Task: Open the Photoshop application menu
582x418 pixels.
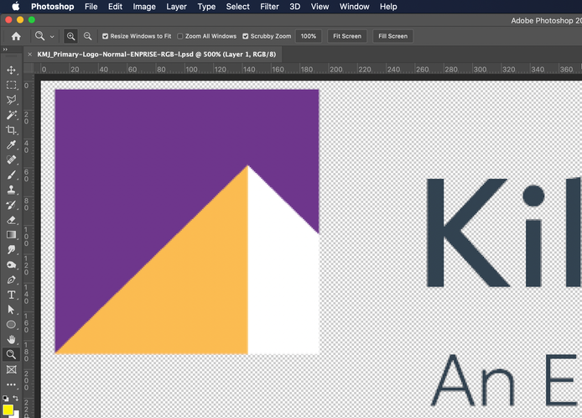Action: pyautogui.click(x=52, y=7)
